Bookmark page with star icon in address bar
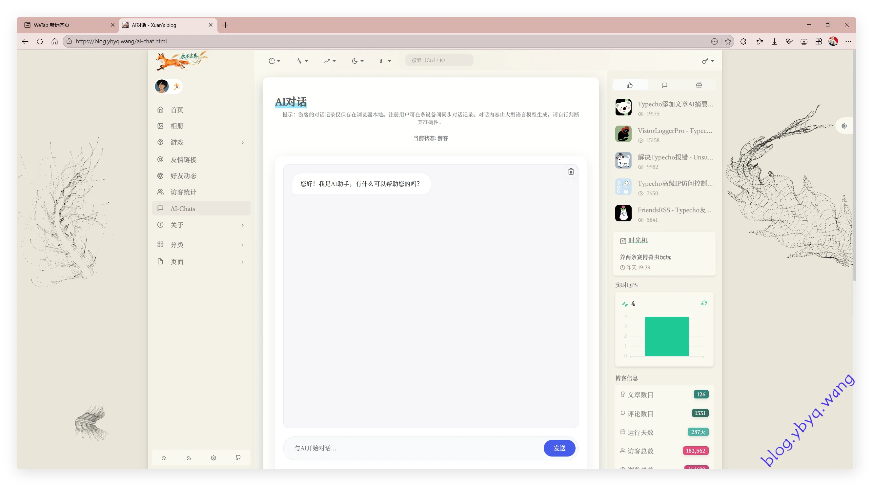873x486 pixels. pyautogui.click(x=728, y=41)
